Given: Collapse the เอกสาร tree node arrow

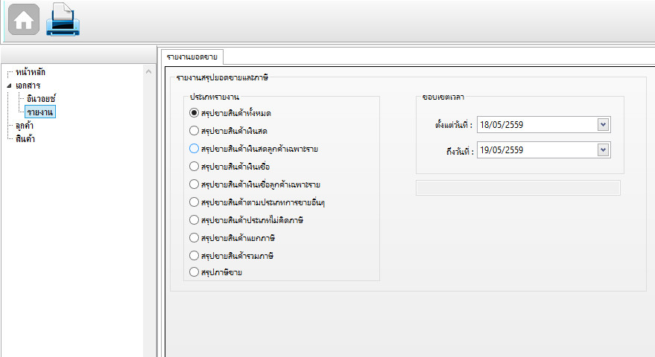Looking at the screenshot, I should [x=9, y=86].
